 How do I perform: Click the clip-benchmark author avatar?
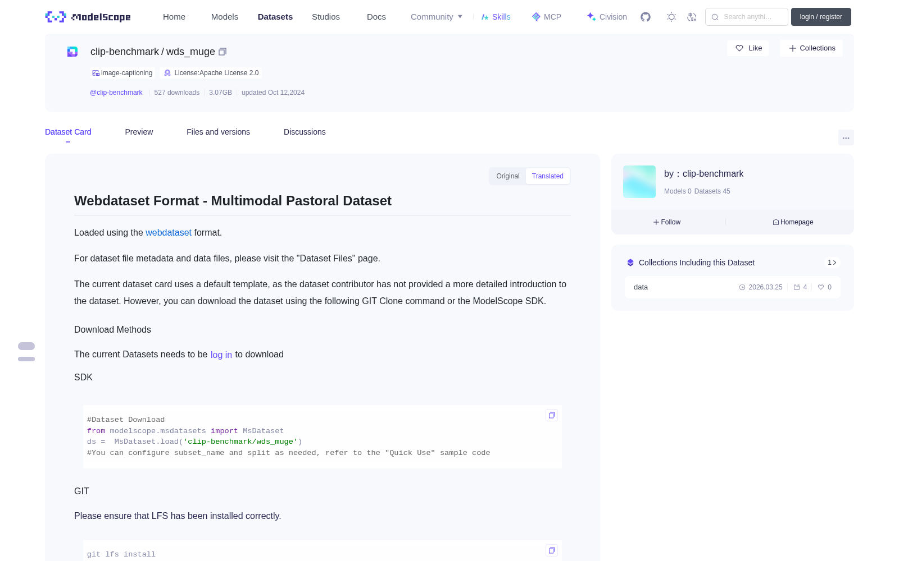point(639,182)
